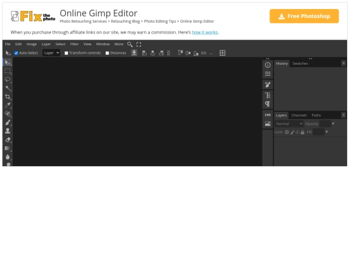Screen dimensions: 349x262
Task: Open the search magnifier in menu bar
Action: [130, 45]
